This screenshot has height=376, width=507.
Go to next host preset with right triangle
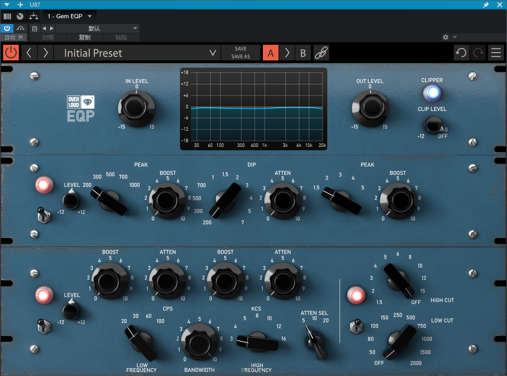pos(52,29)
